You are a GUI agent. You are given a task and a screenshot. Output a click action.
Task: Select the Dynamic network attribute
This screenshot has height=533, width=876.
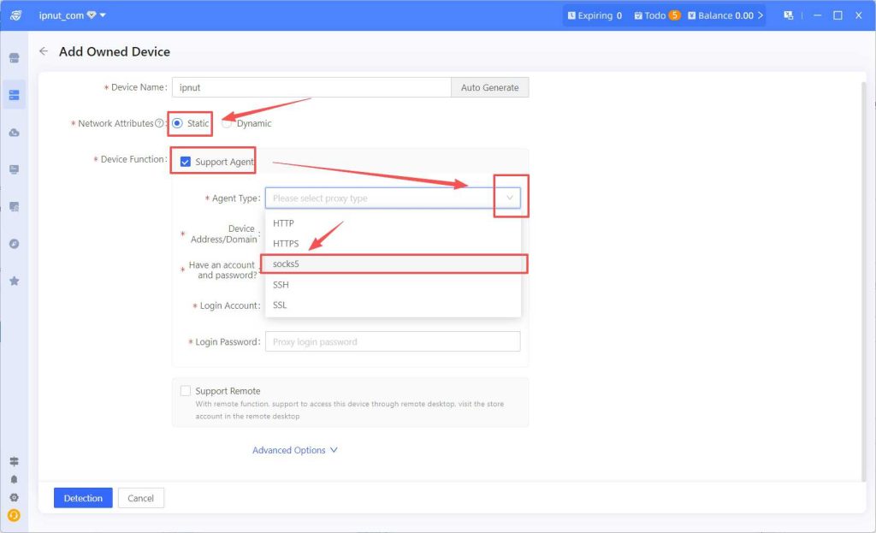tap(227, 123)
